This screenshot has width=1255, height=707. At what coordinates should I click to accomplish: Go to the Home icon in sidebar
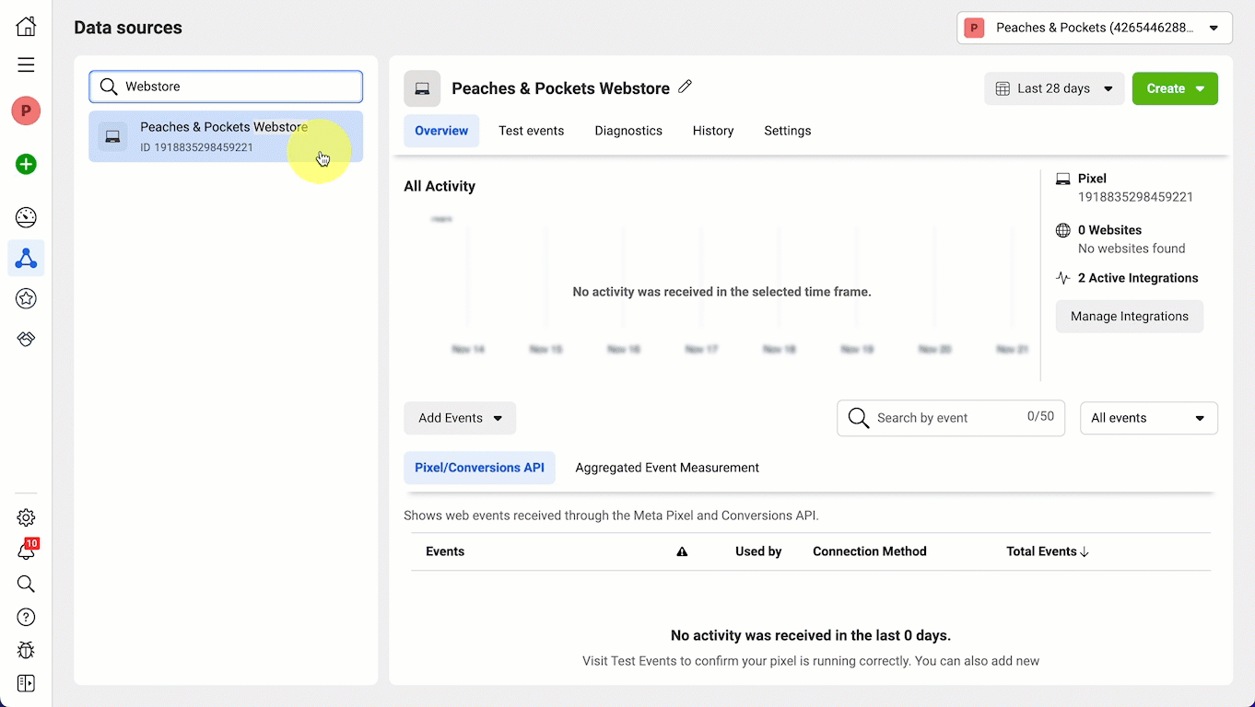(x=26, y=26)
